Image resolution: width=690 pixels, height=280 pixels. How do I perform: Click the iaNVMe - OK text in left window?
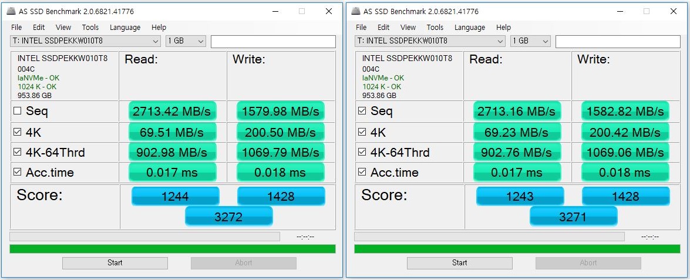coord(38,78)
